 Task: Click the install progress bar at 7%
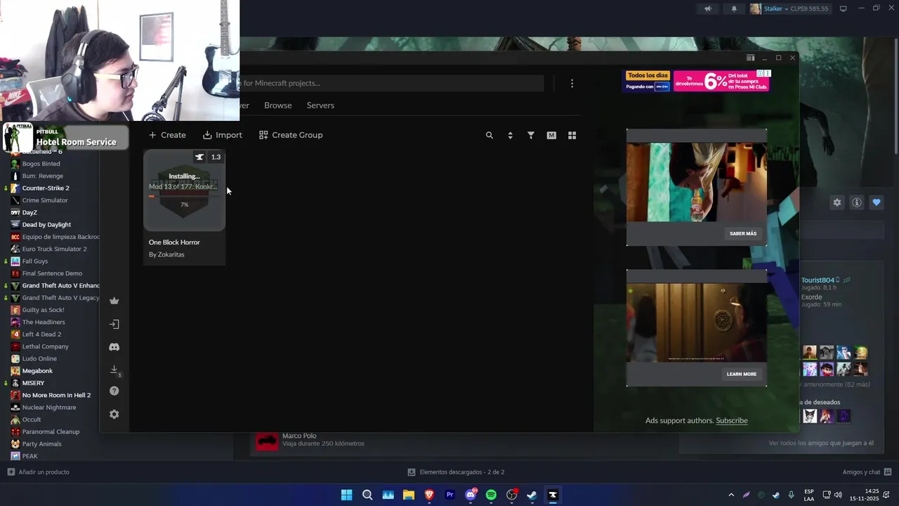click(x=184, y=196)
